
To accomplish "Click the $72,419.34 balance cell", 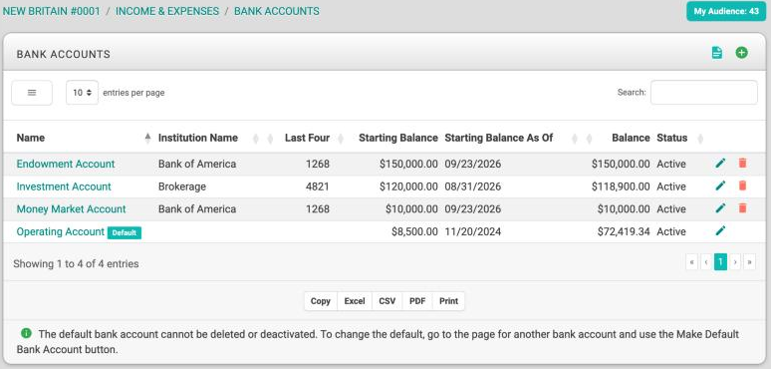I will (x=624, y=231).
